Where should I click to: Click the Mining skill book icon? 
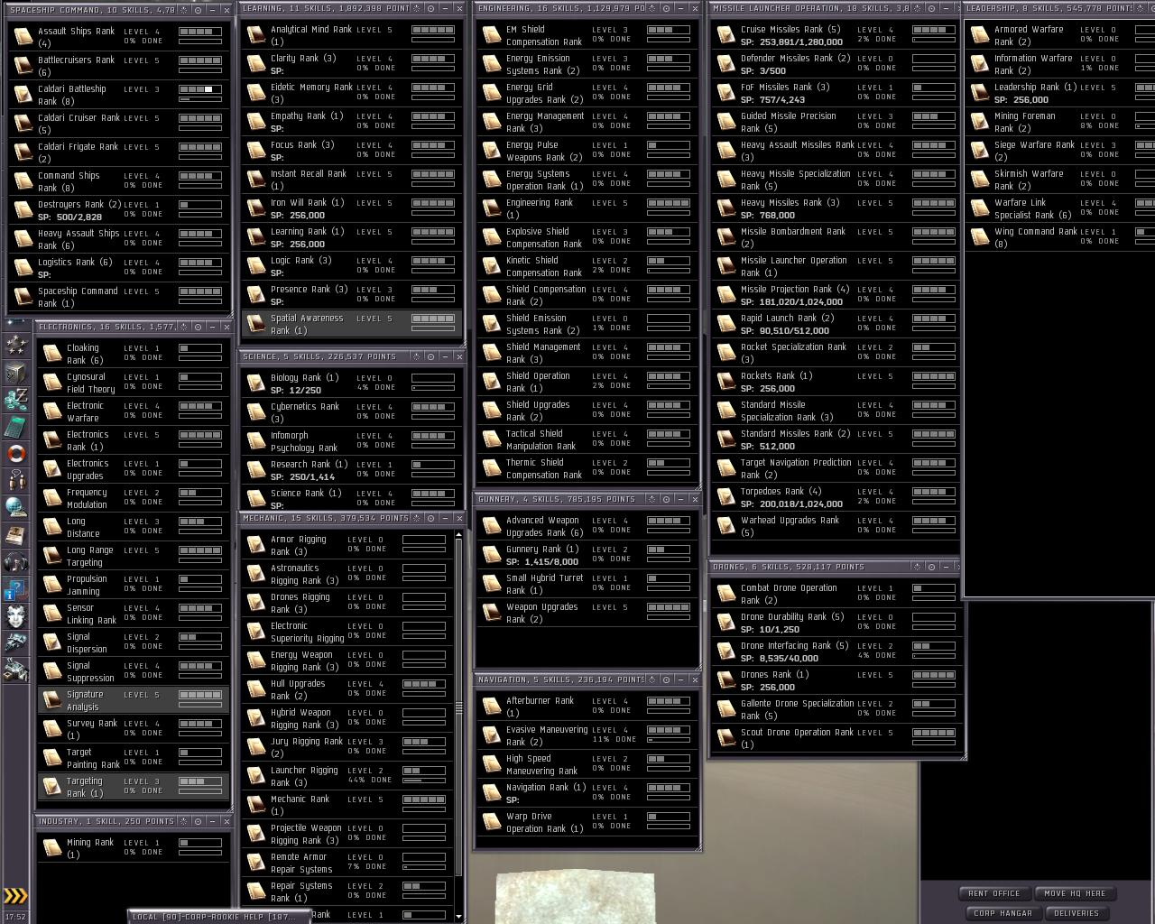pyautogui.click(x=52, y=847)
